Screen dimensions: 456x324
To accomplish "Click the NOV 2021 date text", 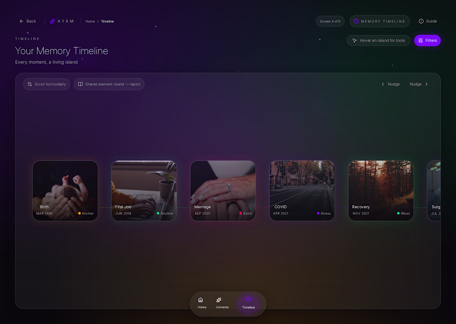I will click(361, 213).
